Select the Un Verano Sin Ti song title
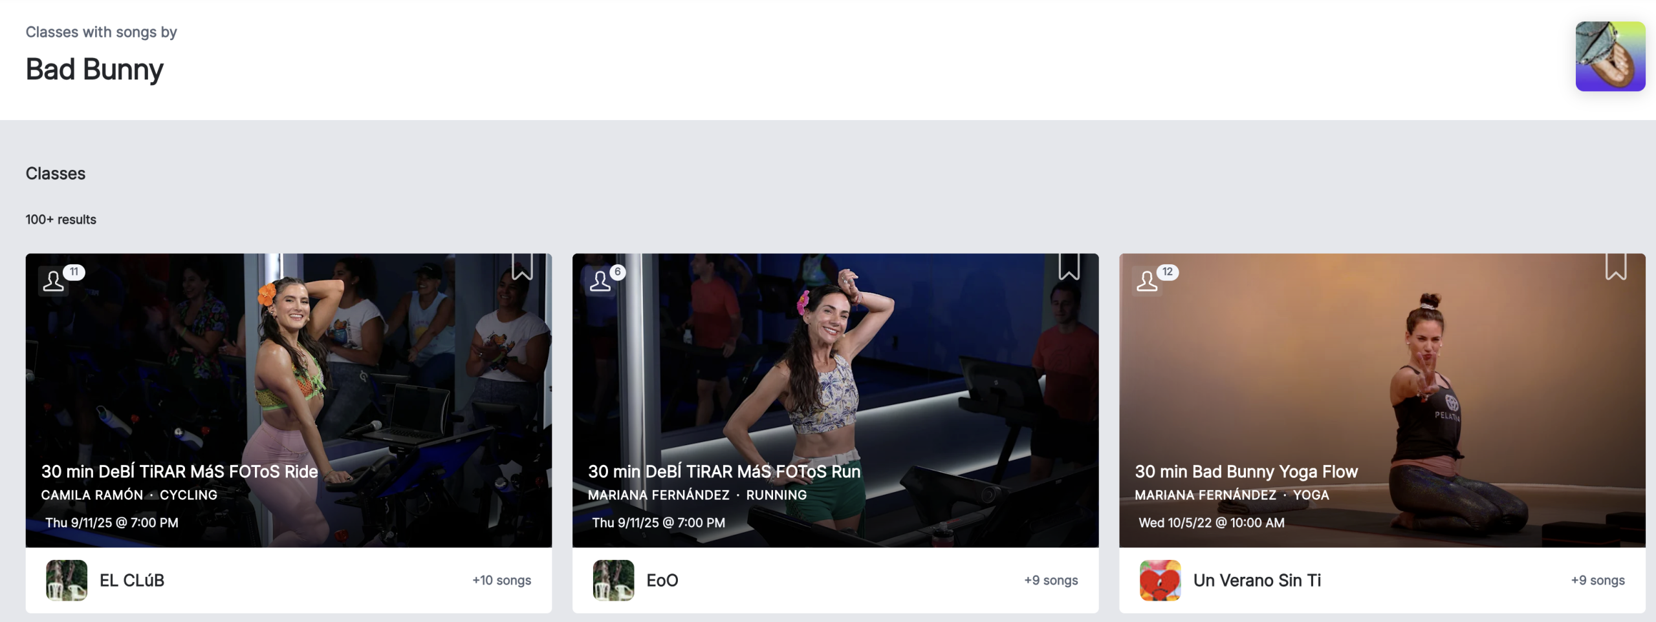 (1257, 580)
